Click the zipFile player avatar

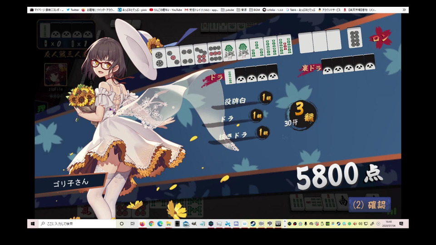tap(55, 75)
